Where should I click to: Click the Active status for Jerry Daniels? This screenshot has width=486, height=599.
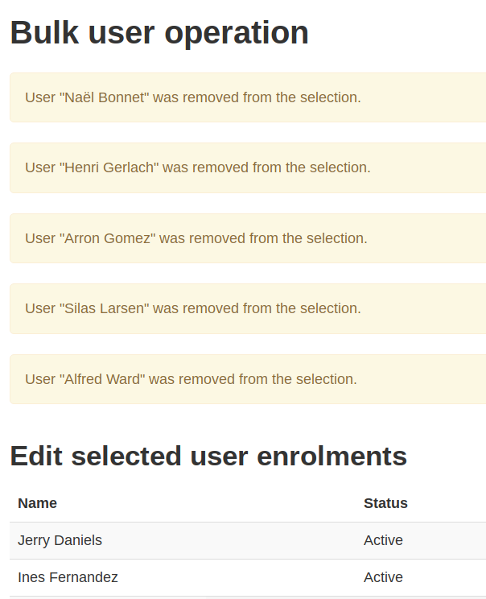[x=383, y=540]
